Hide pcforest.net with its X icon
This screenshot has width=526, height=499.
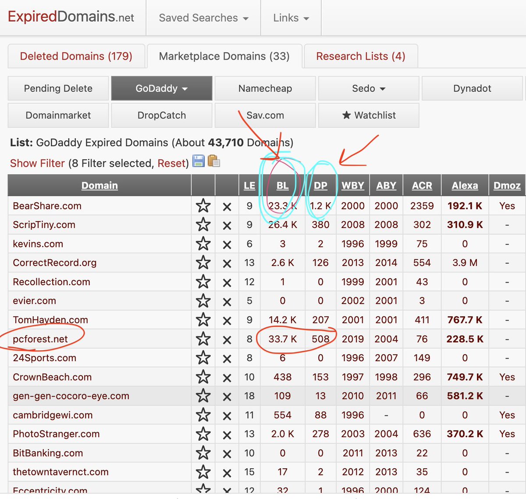[x=227, y=340]
